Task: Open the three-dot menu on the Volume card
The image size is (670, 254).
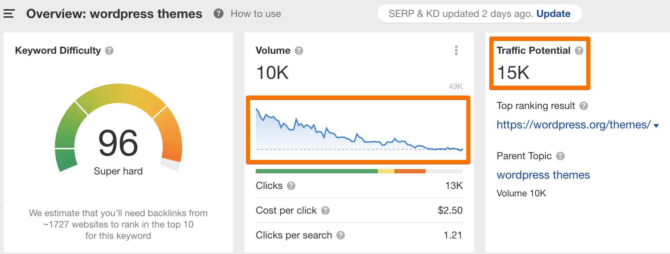Action: [x=456, y=51]
